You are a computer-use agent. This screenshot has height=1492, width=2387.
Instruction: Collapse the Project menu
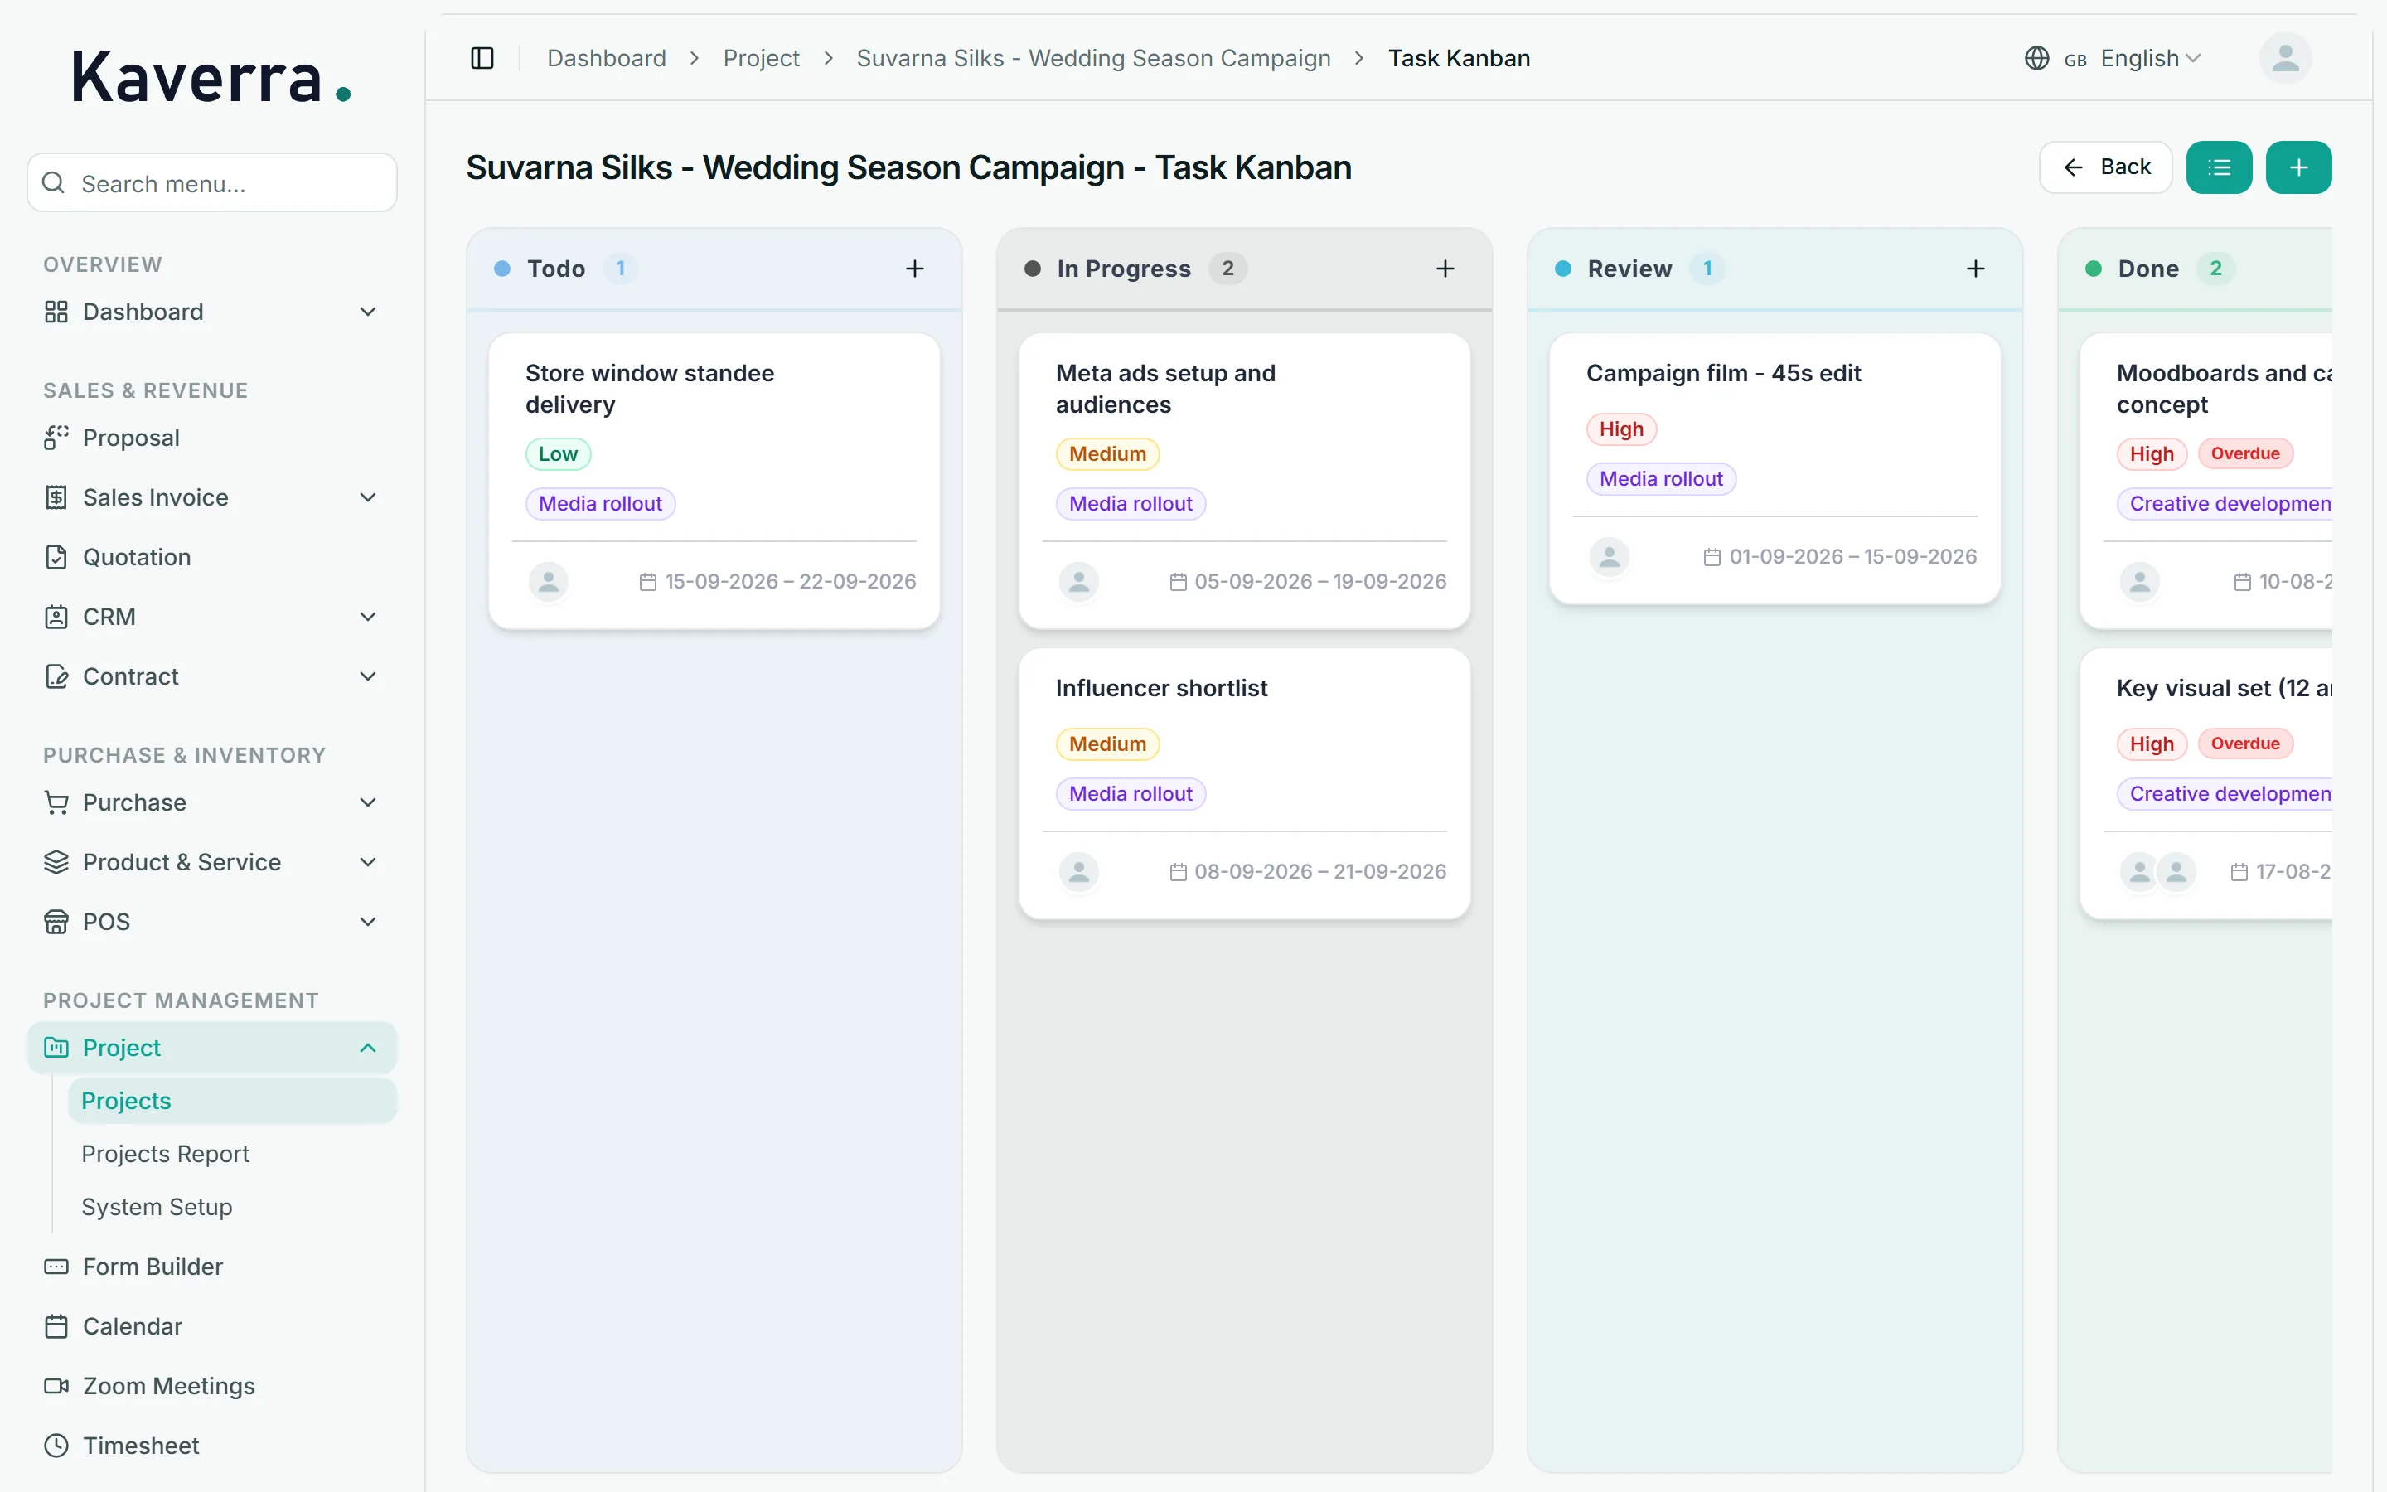click(368, 1048)
